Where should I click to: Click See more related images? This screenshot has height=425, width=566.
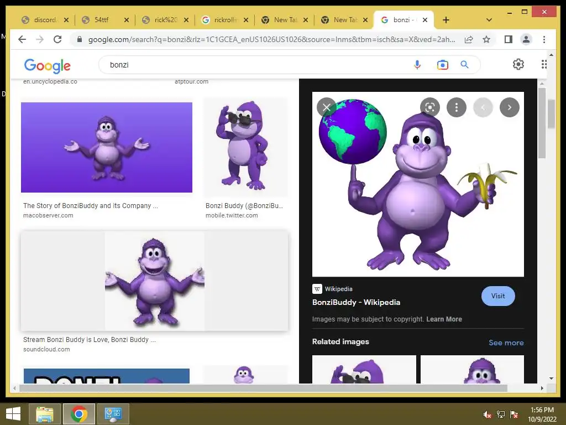click(506, 343)
